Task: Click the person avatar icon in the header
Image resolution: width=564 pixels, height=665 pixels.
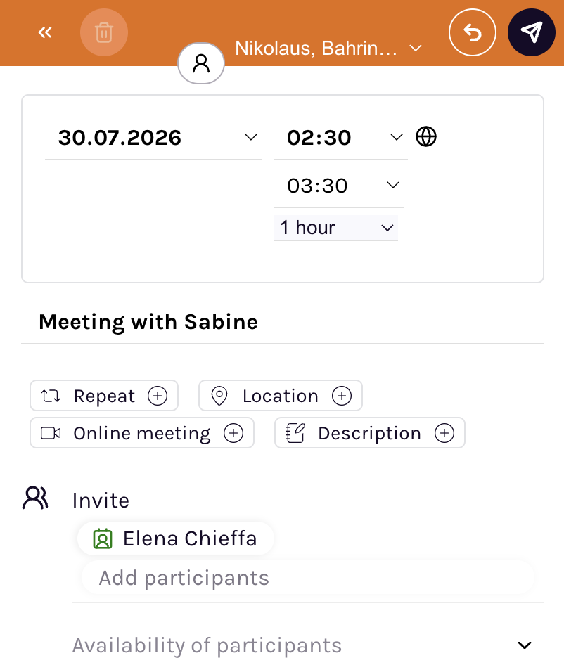Action: pyautogui.click(x=201, y=63)
